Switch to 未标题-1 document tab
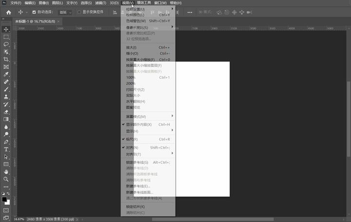Image resolution: width=351 pixels, height=222 pixels. (35, 21)
